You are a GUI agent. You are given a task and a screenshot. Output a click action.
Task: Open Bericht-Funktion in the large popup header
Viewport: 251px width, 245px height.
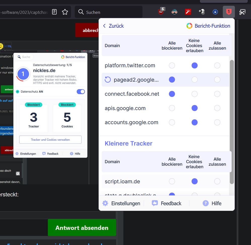208,26
